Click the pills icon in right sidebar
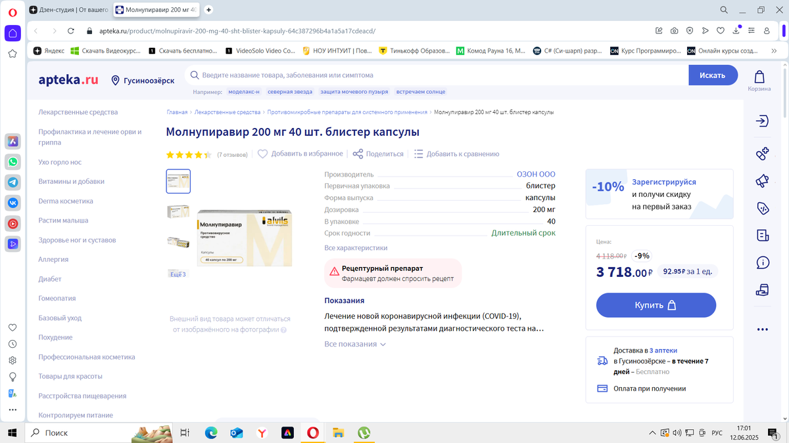Image resolution: width=789 pixels, height=443 pixels. [x=762, y=154]
